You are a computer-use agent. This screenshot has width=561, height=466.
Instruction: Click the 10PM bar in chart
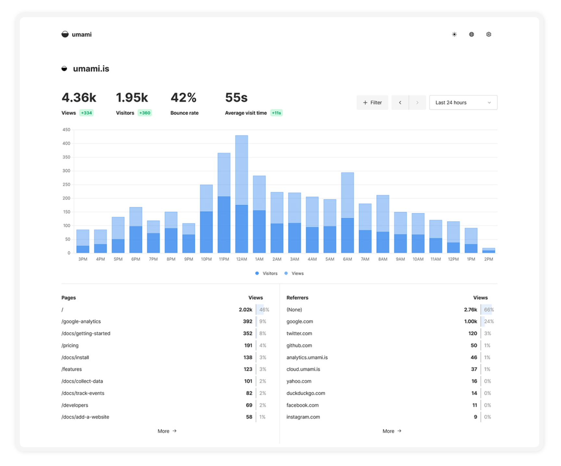pyautogui.click(x=206, y=219)
